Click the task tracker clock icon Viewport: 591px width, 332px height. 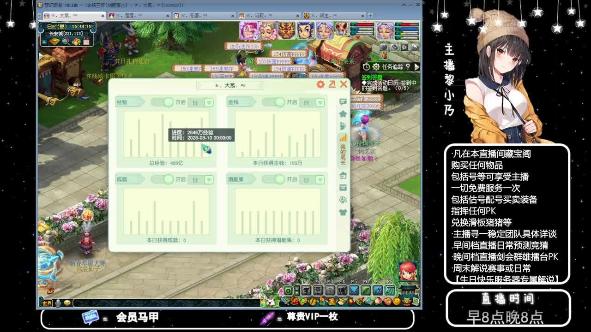click(x=367, y=67)
